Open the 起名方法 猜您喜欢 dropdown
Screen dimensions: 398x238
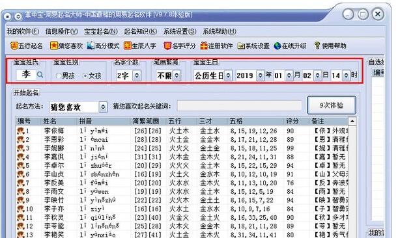tap(103, 107)
